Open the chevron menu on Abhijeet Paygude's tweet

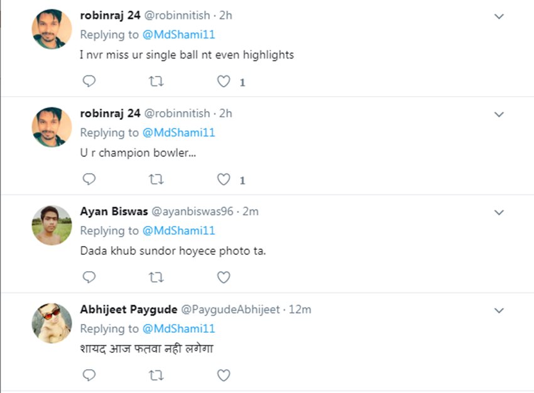(x=499, y=310)
